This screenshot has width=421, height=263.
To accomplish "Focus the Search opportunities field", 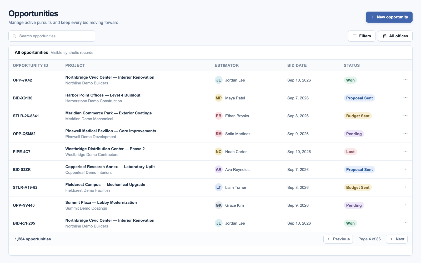I will [52, 36].
